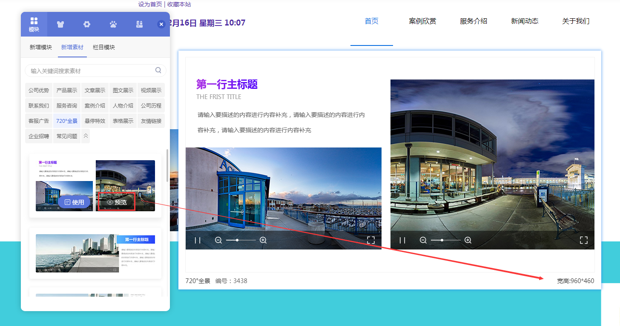
Task: Switch to the 栏目模块 tab
Action: [x=104, y=47]
